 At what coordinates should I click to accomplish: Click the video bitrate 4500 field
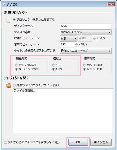[85, 38]
